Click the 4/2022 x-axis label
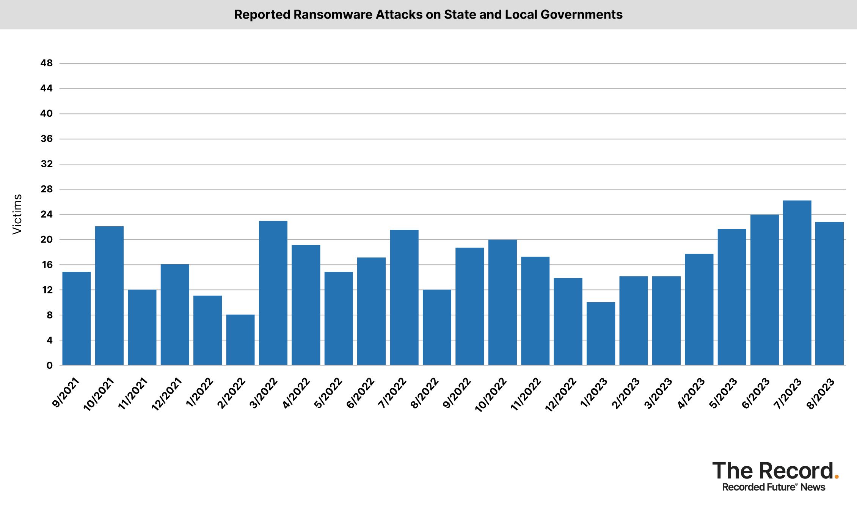857x508 pixels. click(296, 393)
